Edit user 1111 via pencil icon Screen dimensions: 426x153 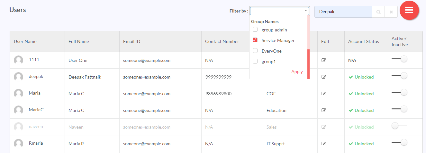coord(324,60)
